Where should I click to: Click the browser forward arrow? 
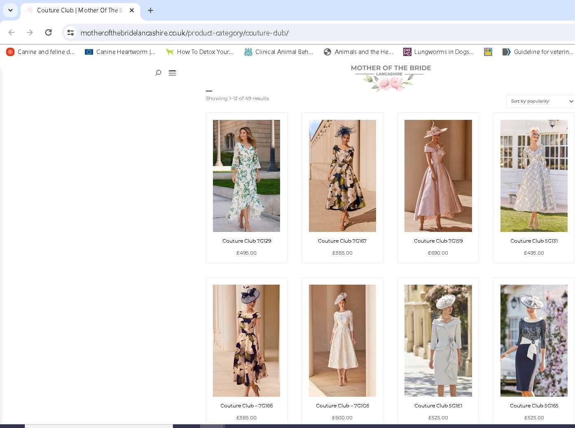pyautogui.click(x=30, y=33)
